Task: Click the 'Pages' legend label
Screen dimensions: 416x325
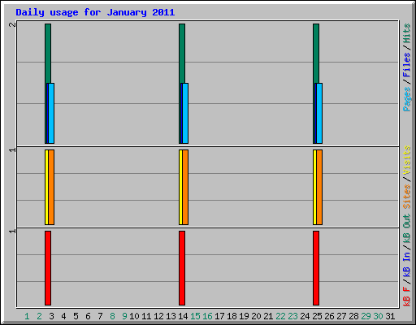Action: 407,99
